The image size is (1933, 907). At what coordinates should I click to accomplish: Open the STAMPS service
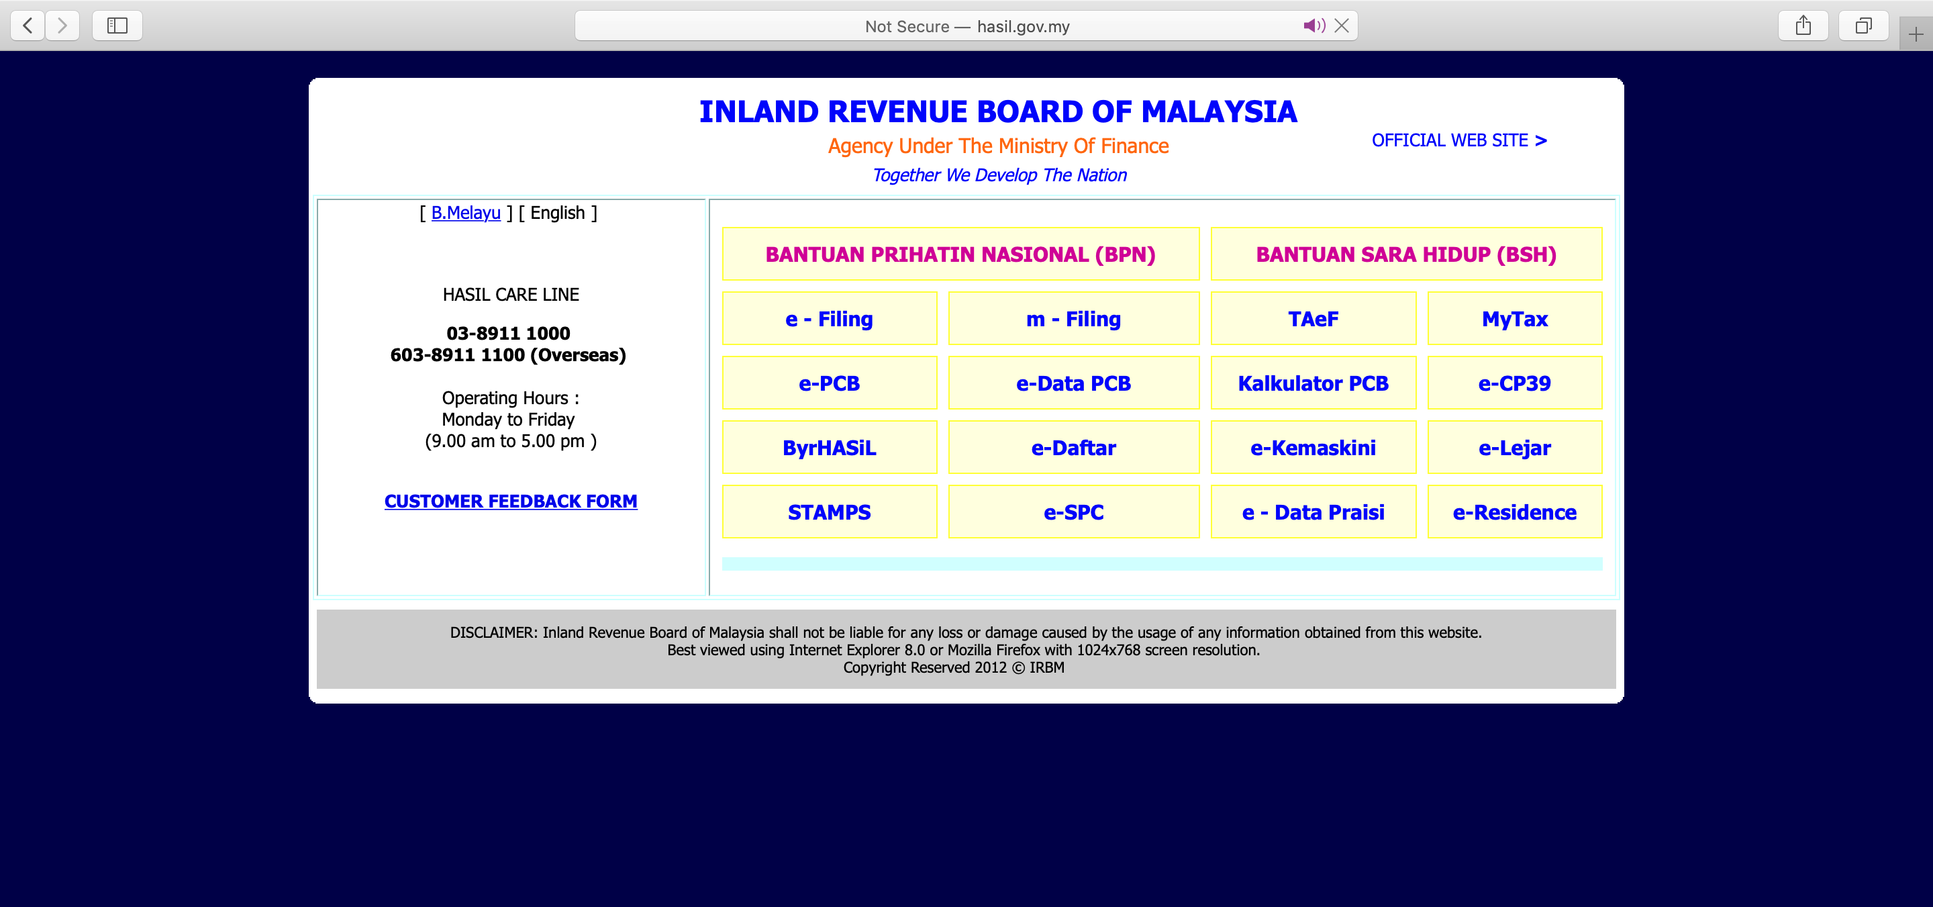pyautogui.click(x=829, y=512)
